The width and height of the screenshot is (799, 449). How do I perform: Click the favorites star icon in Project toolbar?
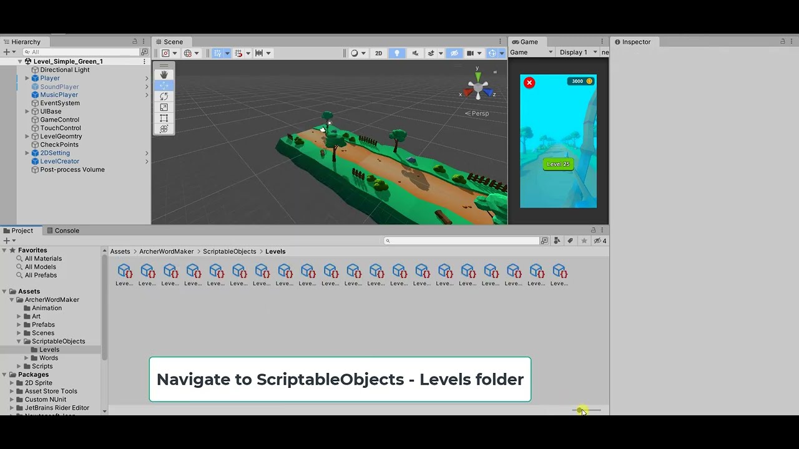pos(584,241)
